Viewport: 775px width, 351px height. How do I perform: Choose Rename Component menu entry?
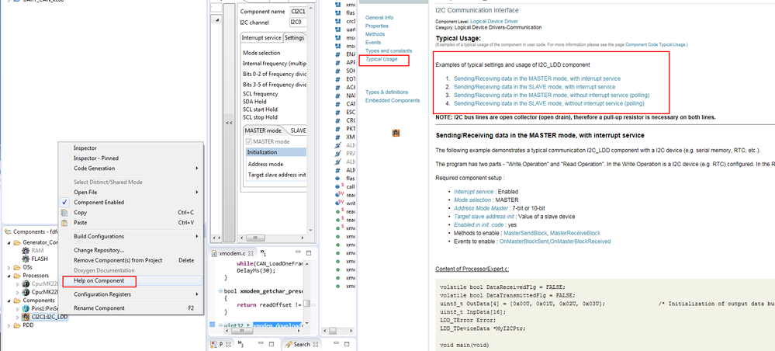(x=130, y=308)
